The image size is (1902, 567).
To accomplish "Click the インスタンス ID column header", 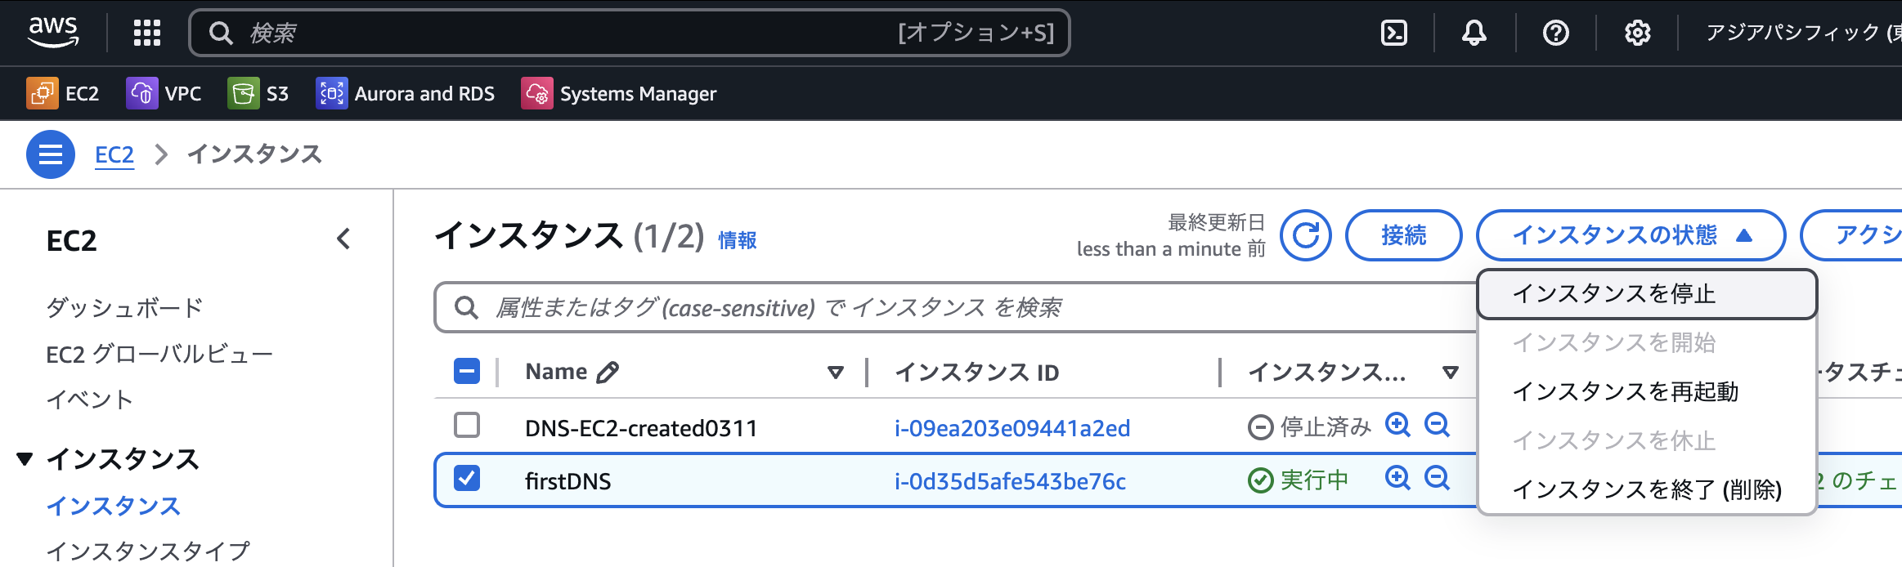I will click(x=977, y=373).
